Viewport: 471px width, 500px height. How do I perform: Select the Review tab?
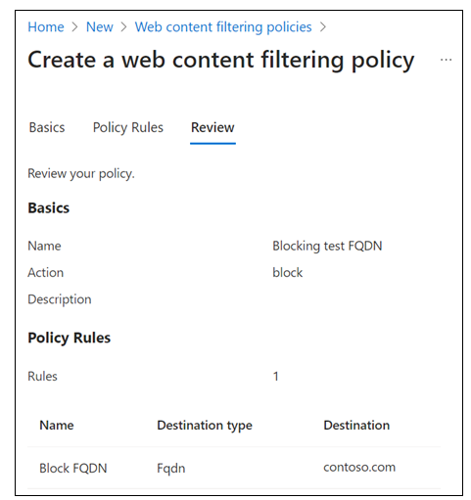point(212,127)
